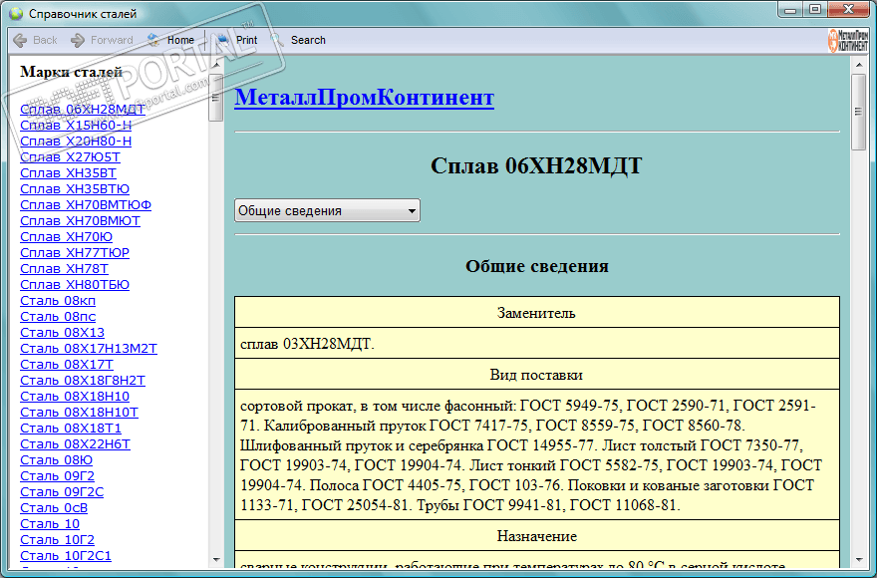Viewport: 877px width, 578px height.
Task: Click the сплав 03ХН28МДТ table cell
Action: (x=537, y=343)
